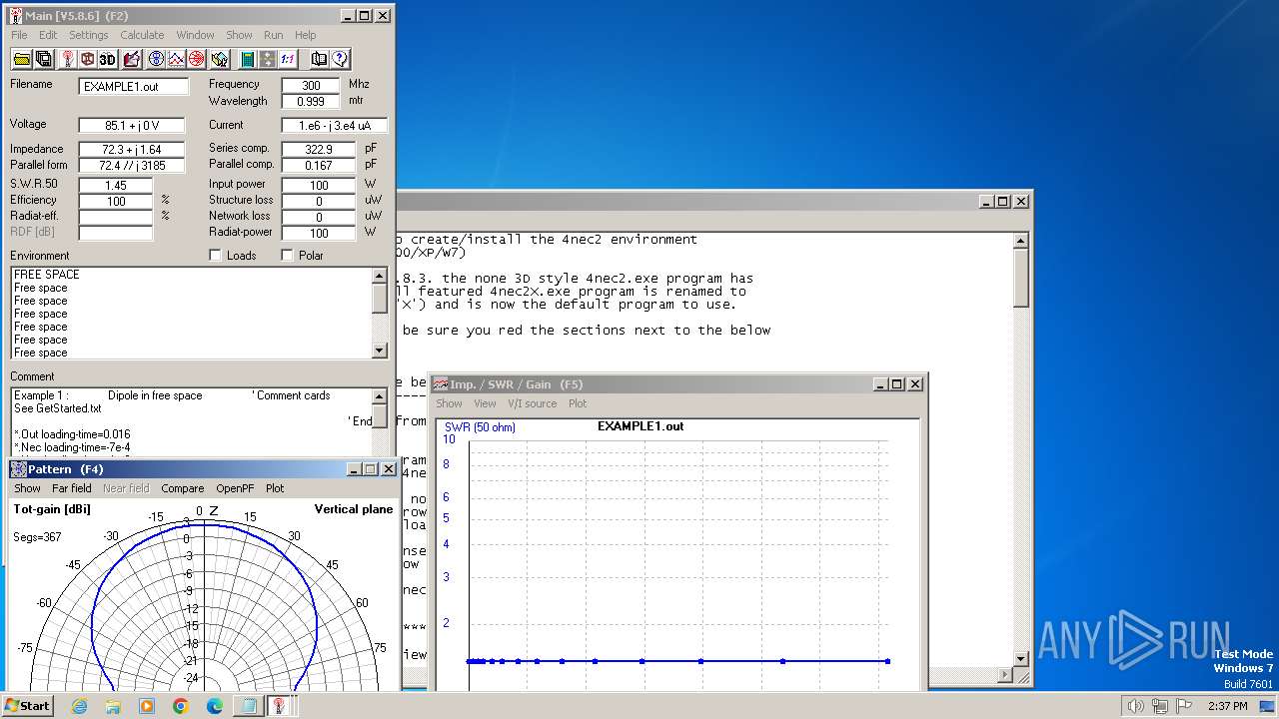Enable the Polar checkbox
This screenshot has height=719, width=1279.
pos(287,256)
